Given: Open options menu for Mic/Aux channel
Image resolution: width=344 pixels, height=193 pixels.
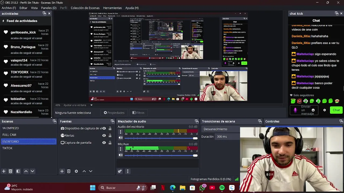Looking at the screenshot, I should point(120,149).
